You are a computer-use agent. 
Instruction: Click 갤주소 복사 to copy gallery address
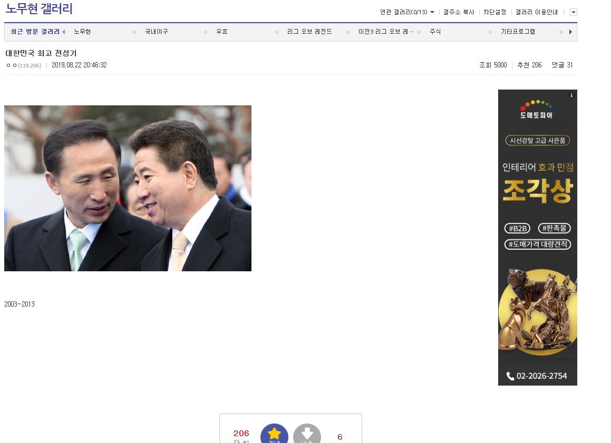[x=459, y=12]
